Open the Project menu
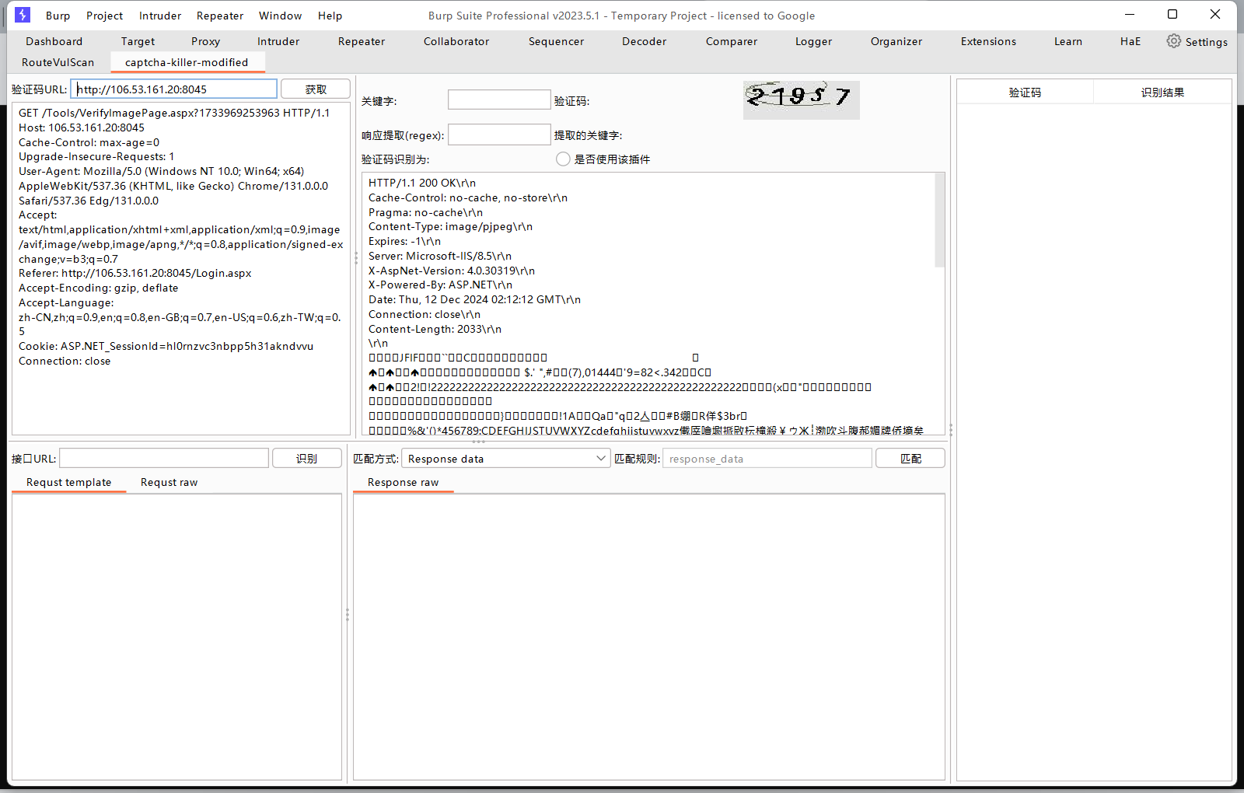 coord(104,16)
